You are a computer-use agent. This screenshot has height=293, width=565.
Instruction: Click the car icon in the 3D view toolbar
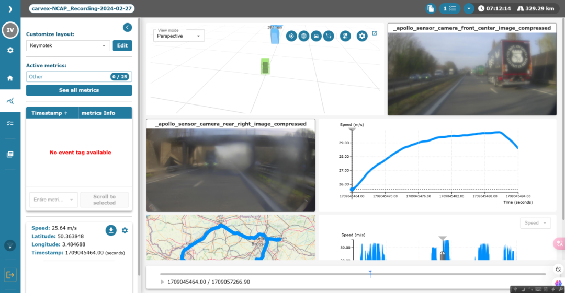click(316, 36)
